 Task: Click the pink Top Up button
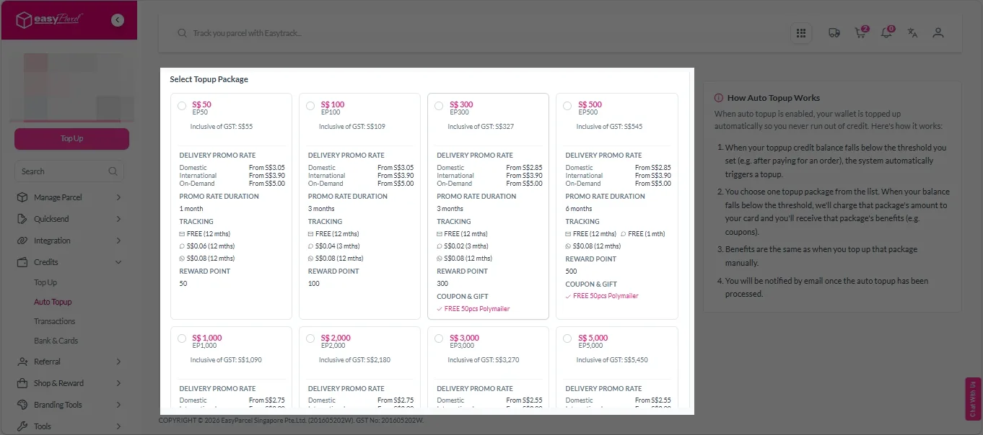(71, 138)
